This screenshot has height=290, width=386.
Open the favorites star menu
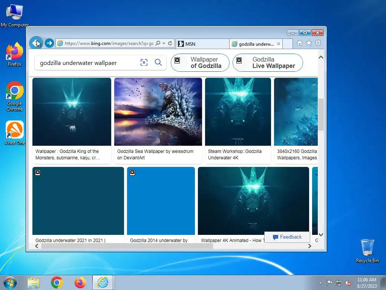[309, 43]
